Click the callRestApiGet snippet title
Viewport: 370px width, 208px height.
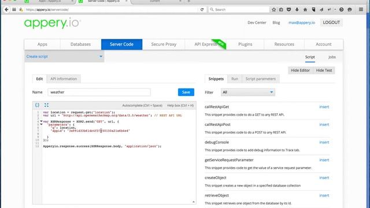tap(217, 107)
